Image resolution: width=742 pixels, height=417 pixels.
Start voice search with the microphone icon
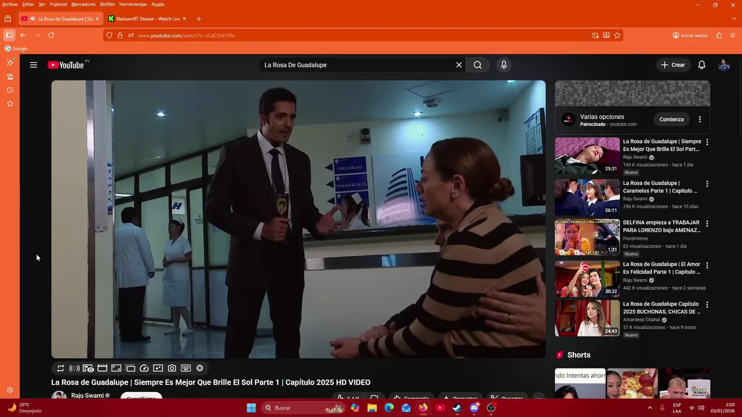[504, 65]
